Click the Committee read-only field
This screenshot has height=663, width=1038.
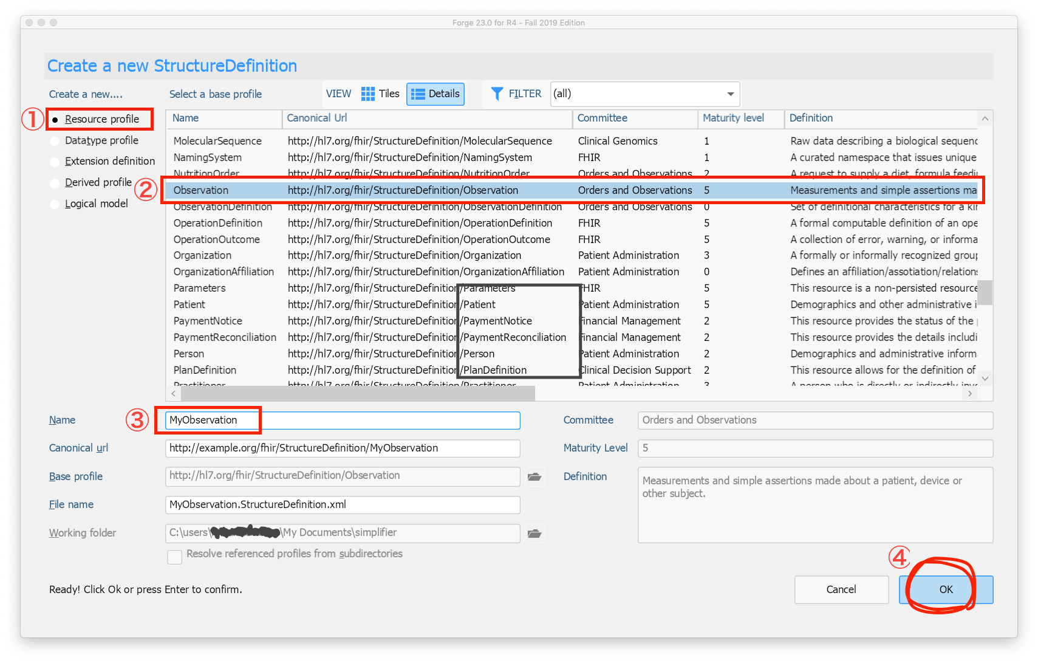[815, 420]
